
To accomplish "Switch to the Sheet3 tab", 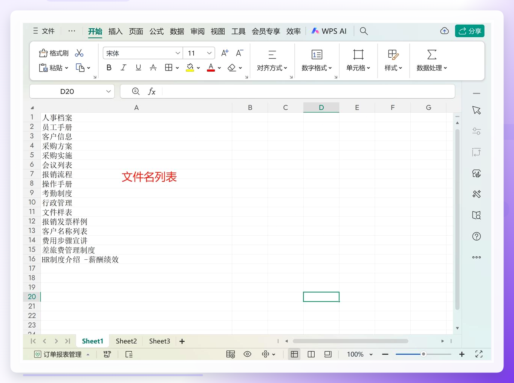I will click(159, 341).
